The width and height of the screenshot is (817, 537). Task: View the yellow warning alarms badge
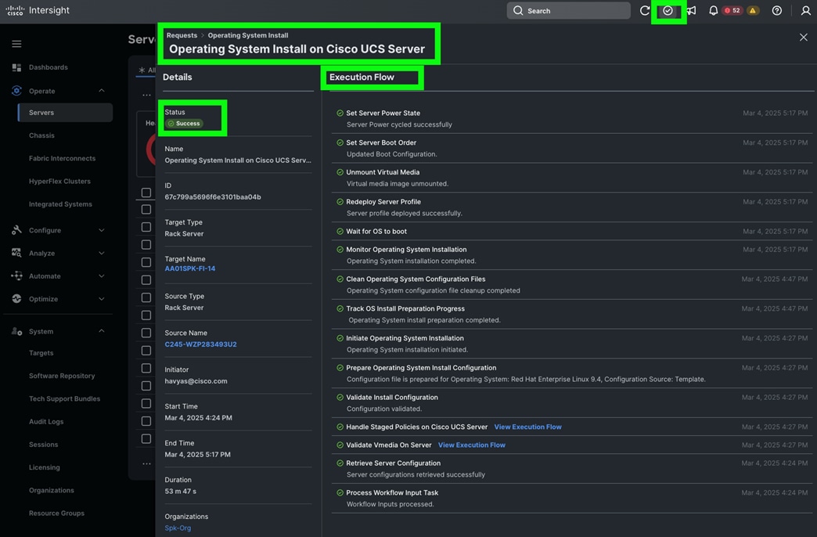752,10
